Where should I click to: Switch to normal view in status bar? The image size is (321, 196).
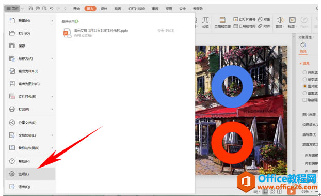265,192
